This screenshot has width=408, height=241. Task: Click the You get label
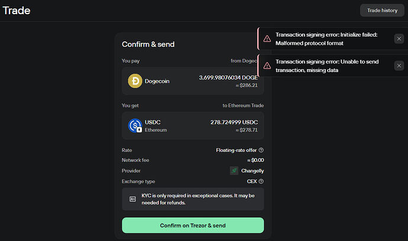pos(130,106)
